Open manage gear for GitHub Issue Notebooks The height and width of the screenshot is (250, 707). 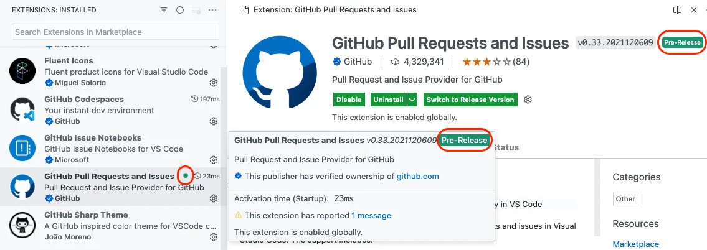[213, 160]
